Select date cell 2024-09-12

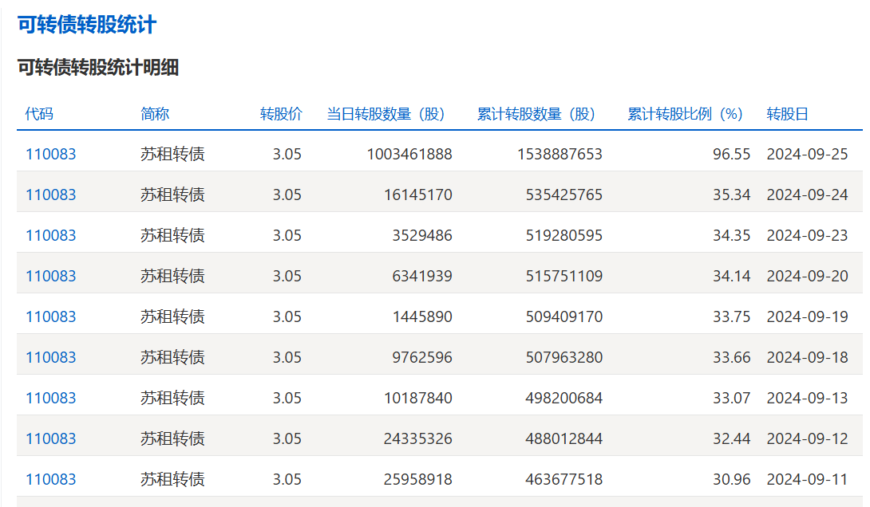[x=807, y=438]
